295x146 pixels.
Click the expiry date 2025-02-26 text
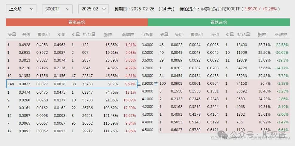pyautogui.click(x=143, y=9)
